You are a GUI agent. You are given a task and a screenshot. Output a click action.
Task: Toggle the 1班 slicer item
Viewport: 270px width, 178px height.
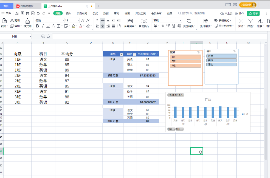[x=185, y=57]
